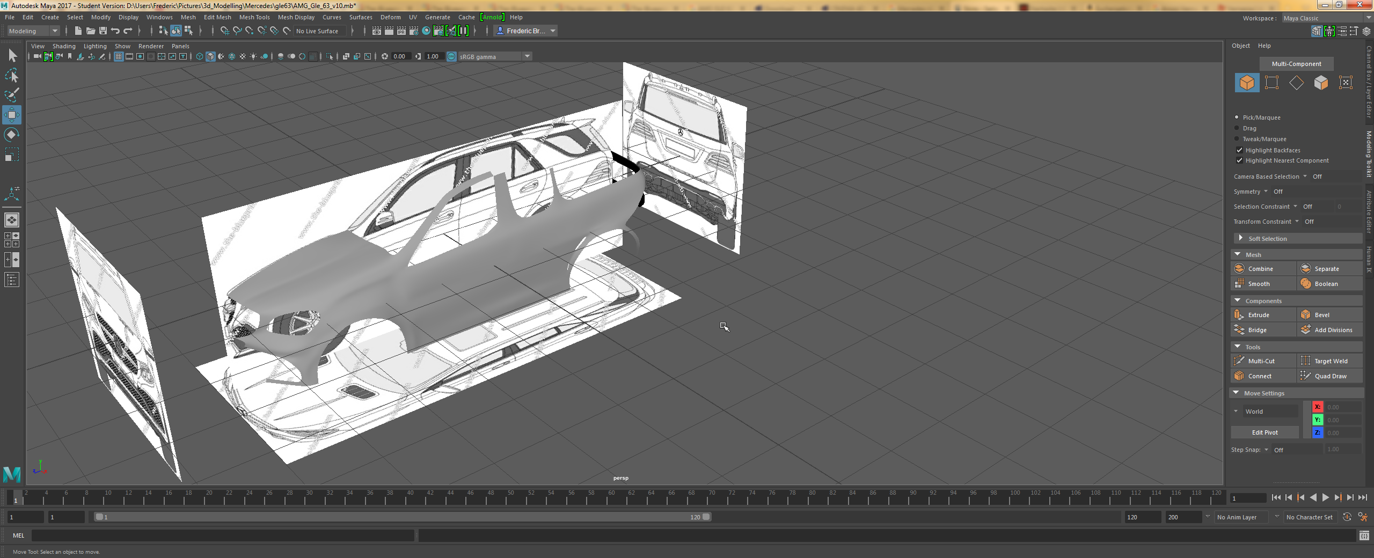Select the Paint Selection tool
The width and height of the screenshot is (1374, 558).
click(x=12, y=95)
